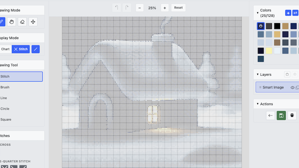Pick the tan color swatch in top row

pos(285,26)
